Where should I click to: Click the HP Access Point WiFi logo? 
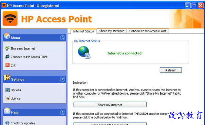(x=10, y=19)
